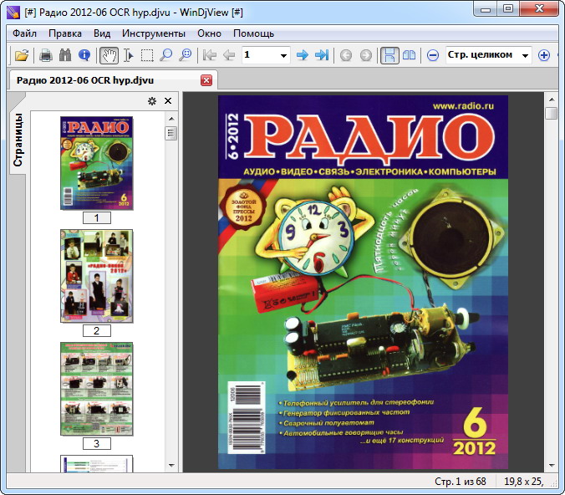Screen dimensions: 565x495
Task: Click the document view scrollbar thumb
Action: point(552,113)
